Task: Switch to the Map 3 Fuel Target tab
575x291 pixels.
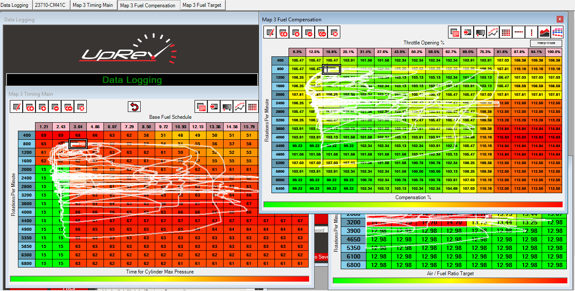Action: (202, 5)
